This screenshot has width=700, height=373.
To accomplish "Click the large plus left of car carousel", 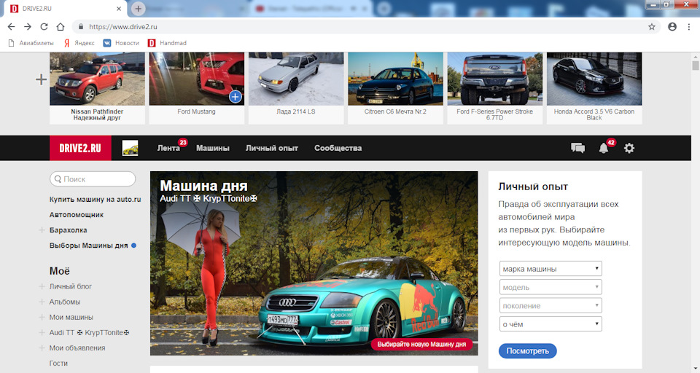I will point(41,79).
